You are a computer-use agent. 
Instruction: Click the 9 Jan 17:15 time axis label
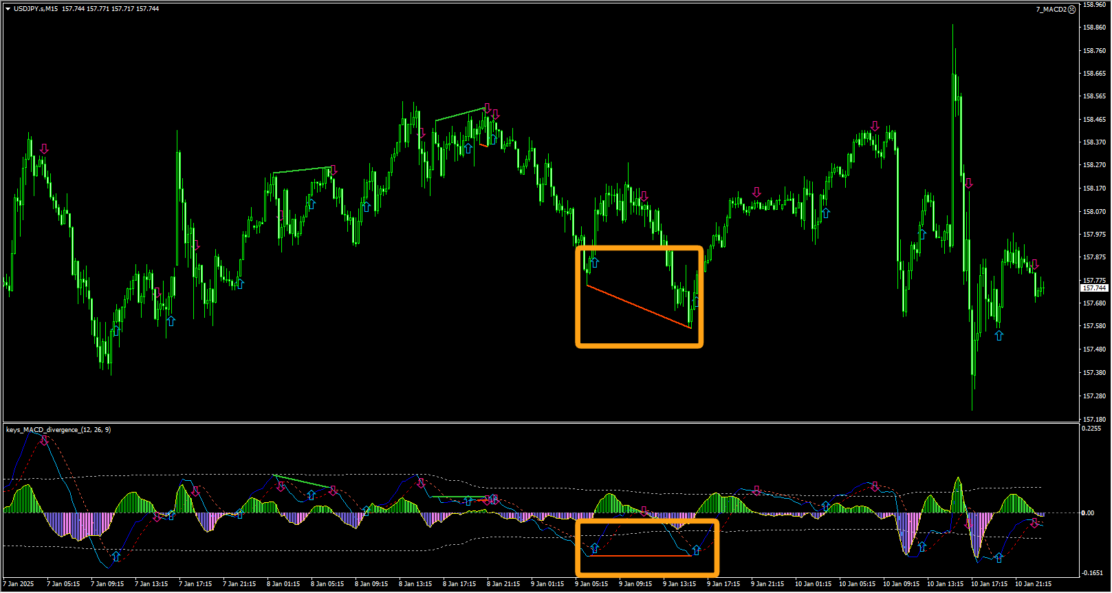[x=723, y=584]
